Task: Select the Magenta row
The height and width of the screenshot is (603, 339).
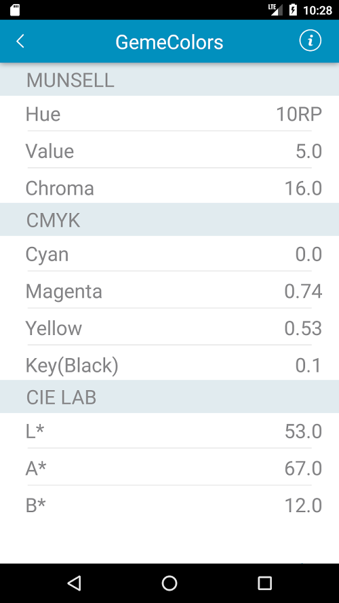Action: point(169,291)
